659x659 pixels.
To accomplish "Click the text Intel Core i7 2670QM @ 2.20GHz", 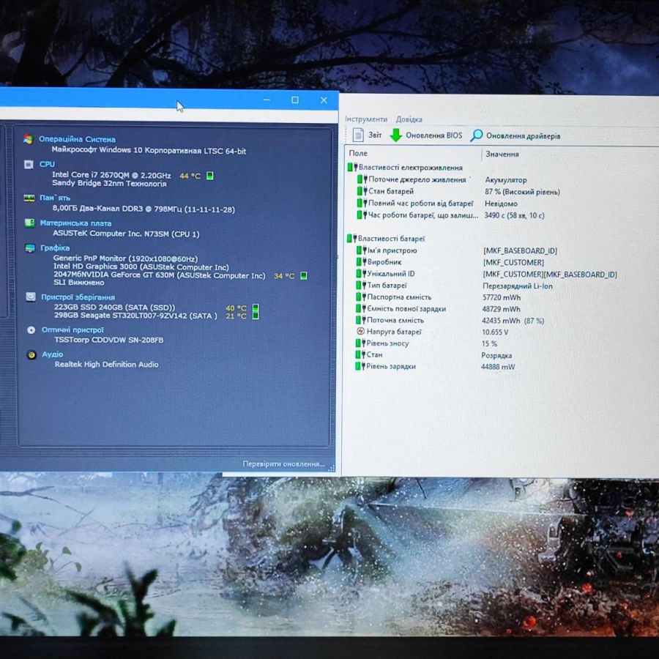I will (111, 175).
